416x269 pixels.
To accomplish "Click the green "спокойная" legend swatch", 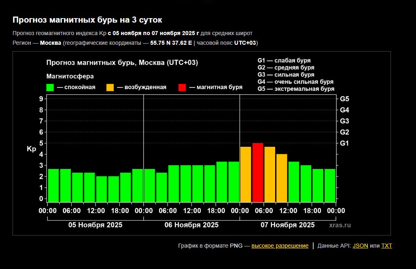I will pos(50,88).
